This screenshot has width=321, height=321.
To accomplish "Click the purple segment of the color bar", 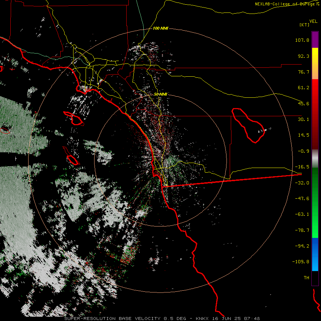I will point(315,40).
